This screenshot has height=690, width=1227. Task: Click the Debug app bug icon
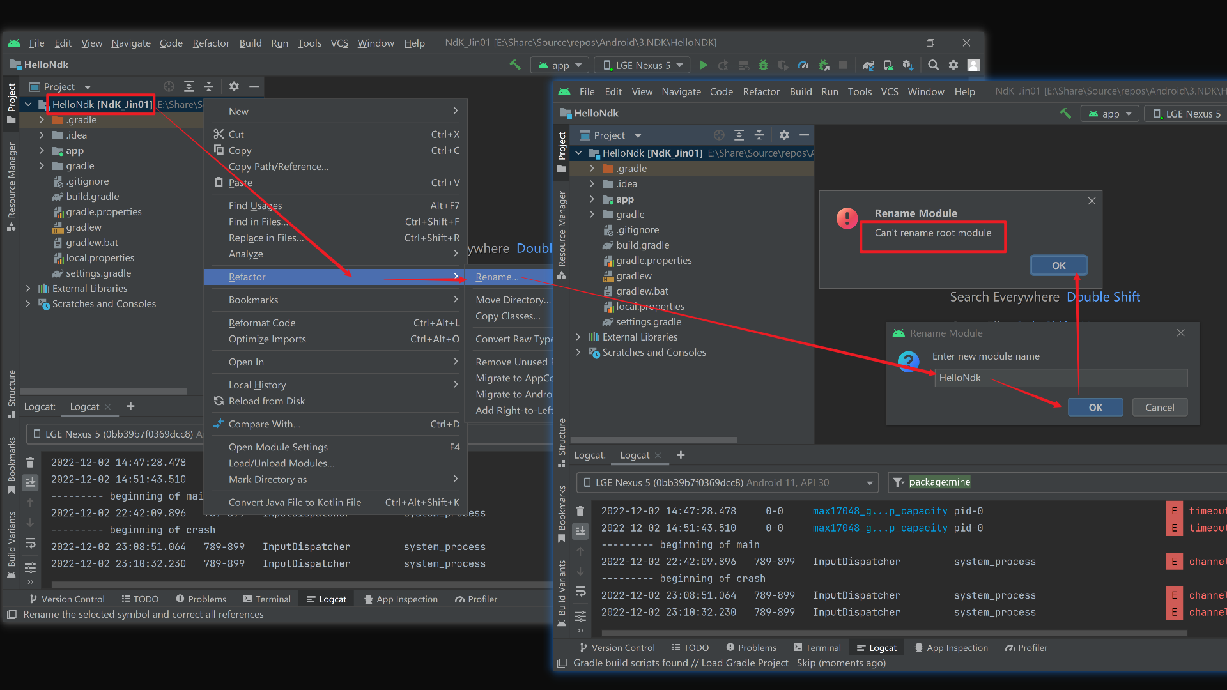pos(763,65)
